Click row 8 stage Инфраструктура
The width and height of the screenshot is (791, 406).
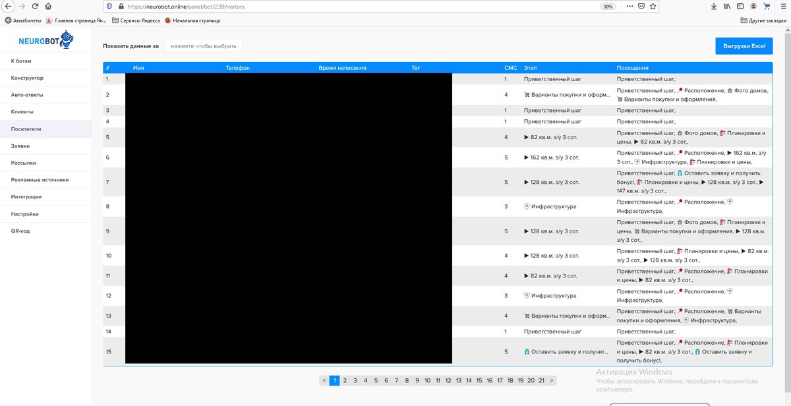pyautogui.click(x=550, y=206)
